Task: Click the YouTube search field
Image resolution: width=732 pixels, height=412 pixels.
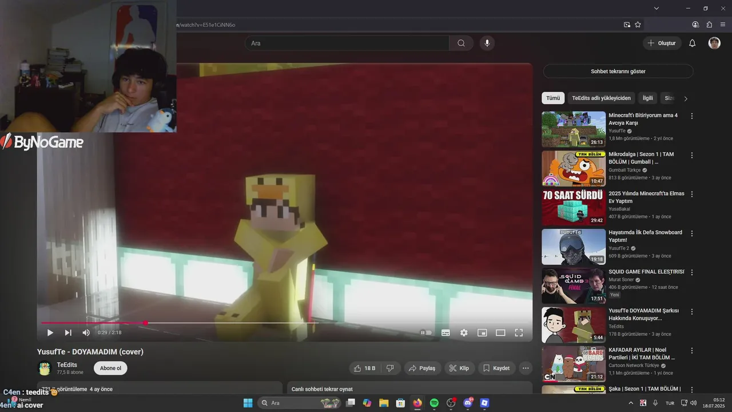Action: tap(347, 43)
